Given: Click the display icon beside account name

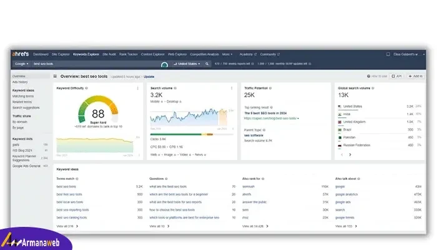Looking at the screenshot, I should click(x=388, y=54).
